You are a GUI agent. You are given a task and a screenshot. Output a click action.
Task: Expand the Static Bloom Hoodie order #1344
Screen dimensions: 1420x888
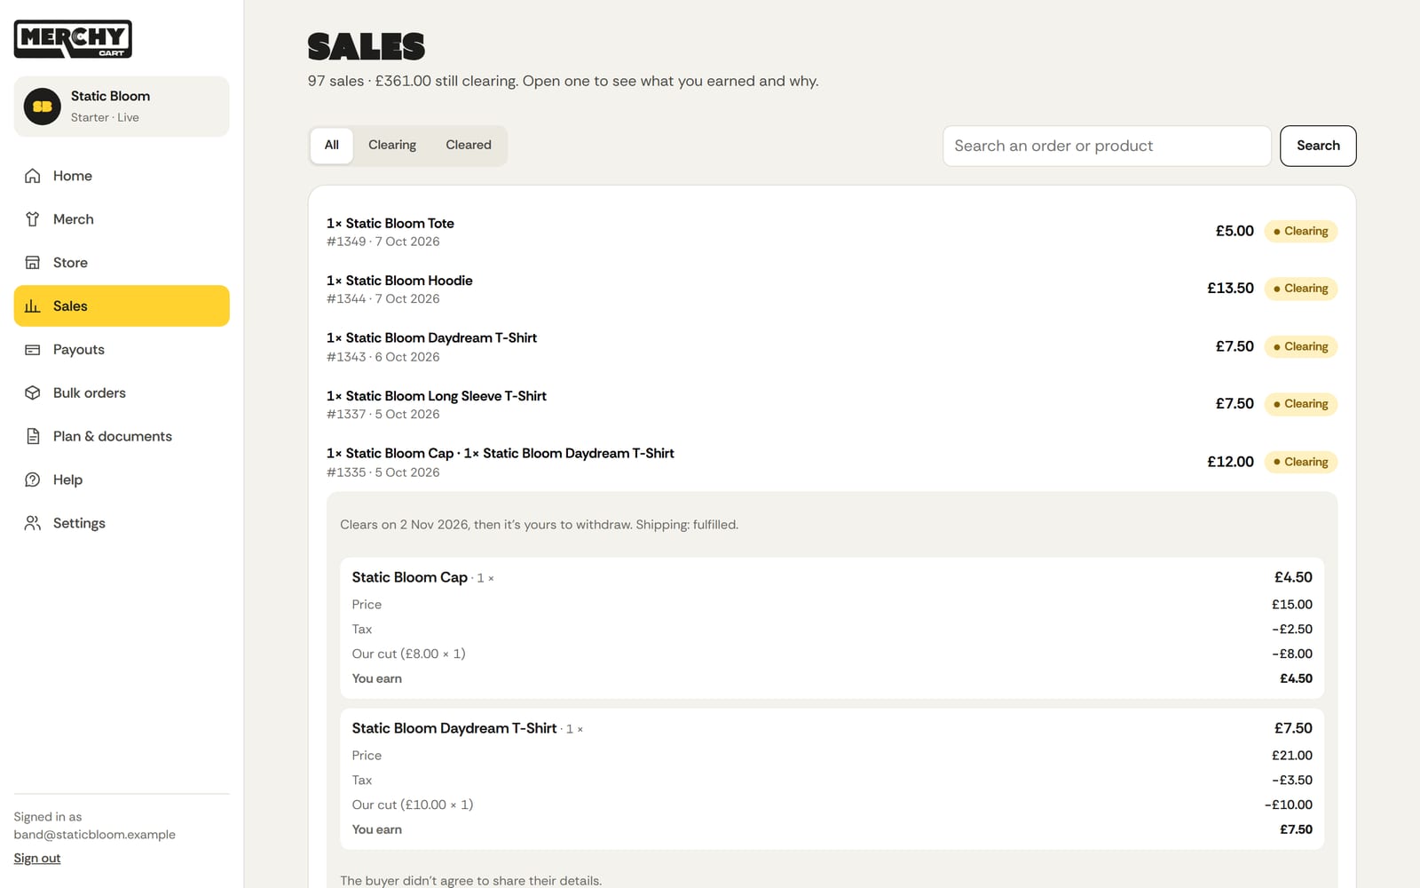coord(832,289)
